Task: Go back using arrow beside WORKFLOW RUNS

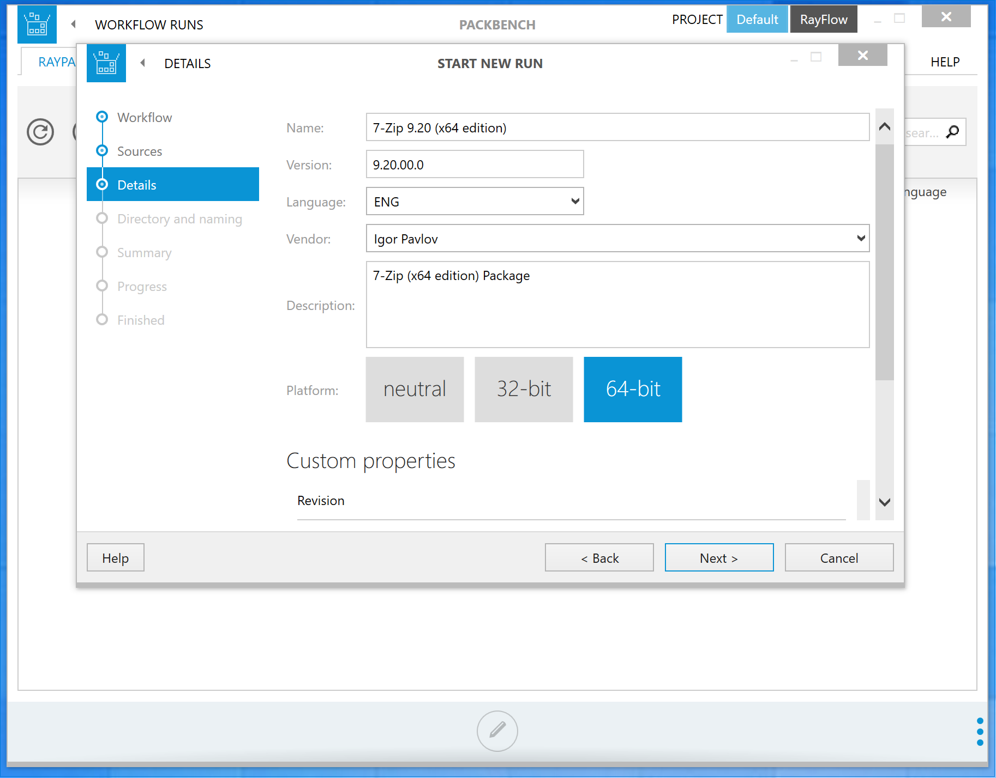Action: pyautogui.click(x=74, y=24)
